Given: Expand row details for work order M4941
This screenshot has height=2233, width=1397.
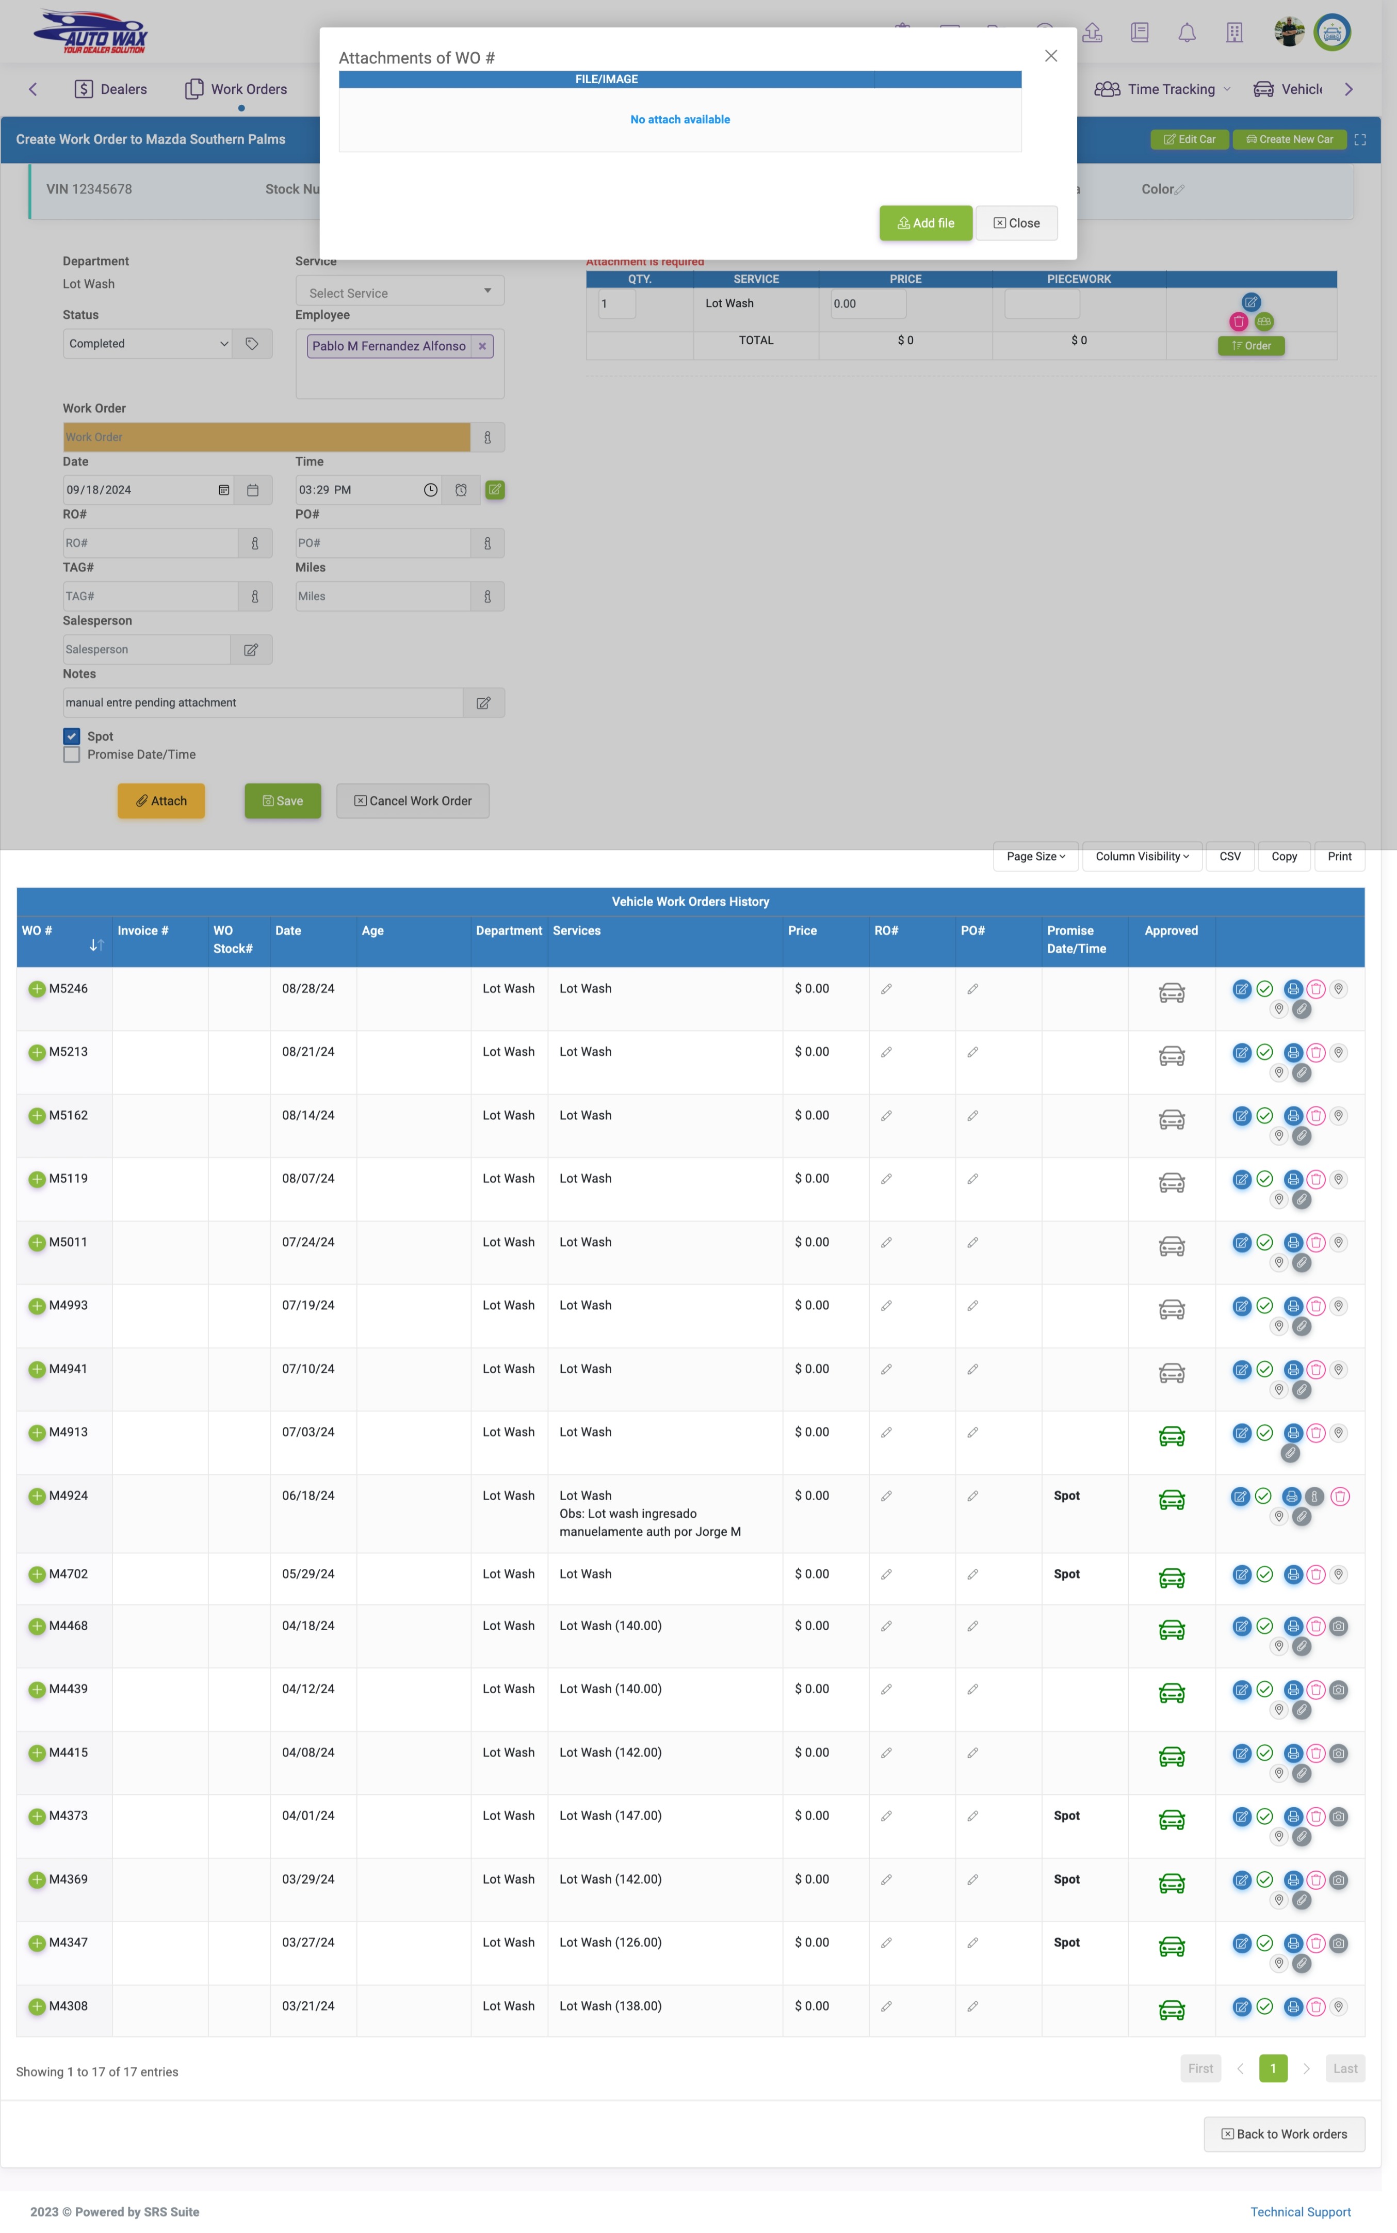Looking at the screenshot, I should (x=37, y=1369).
